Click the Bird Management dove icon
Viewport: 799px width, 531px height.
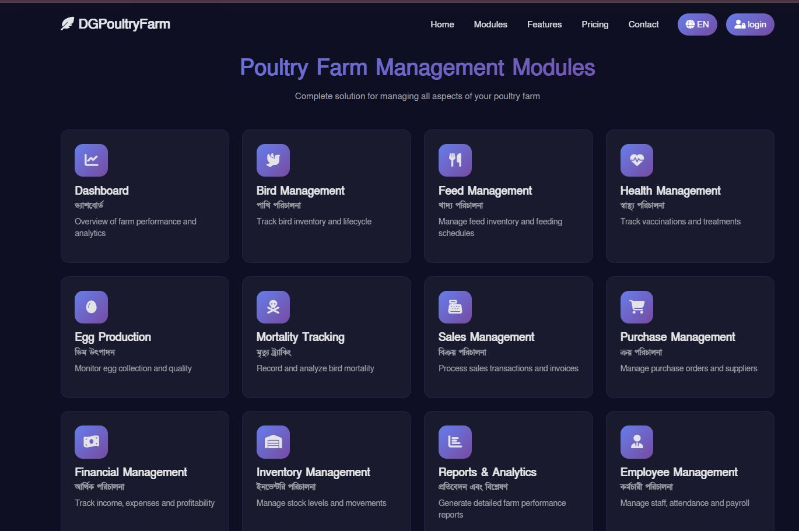tap(273, 160)
